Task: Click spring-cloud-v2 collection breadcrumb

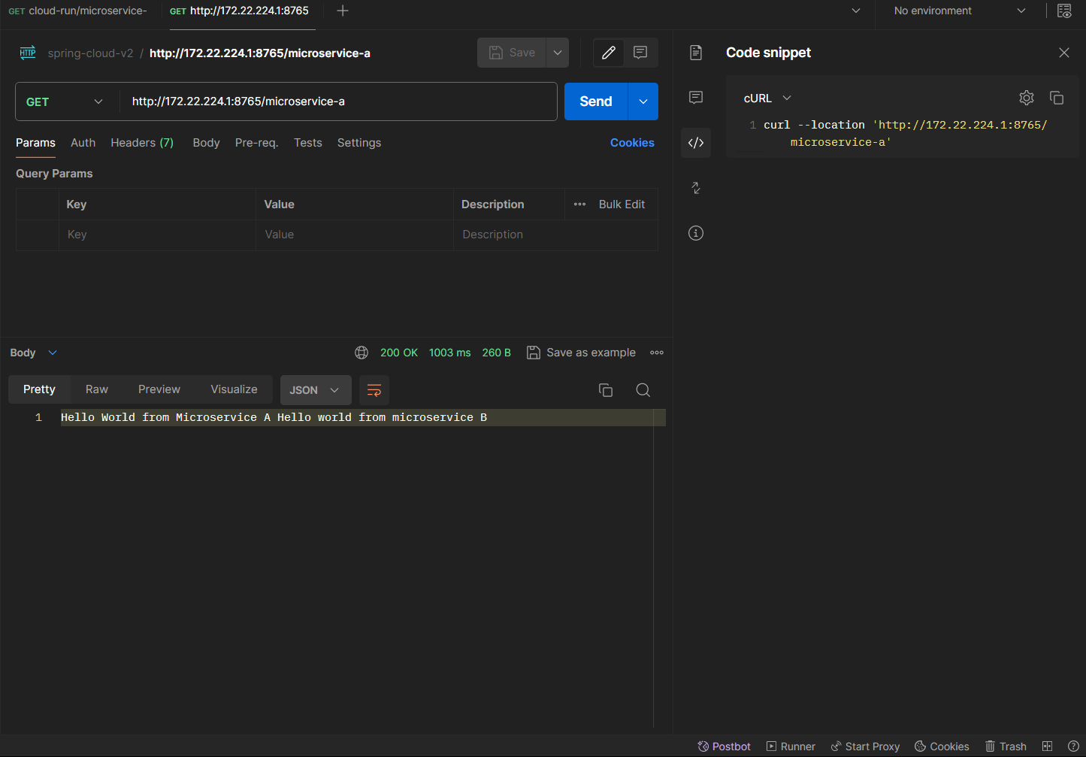Action: [90, 53]
